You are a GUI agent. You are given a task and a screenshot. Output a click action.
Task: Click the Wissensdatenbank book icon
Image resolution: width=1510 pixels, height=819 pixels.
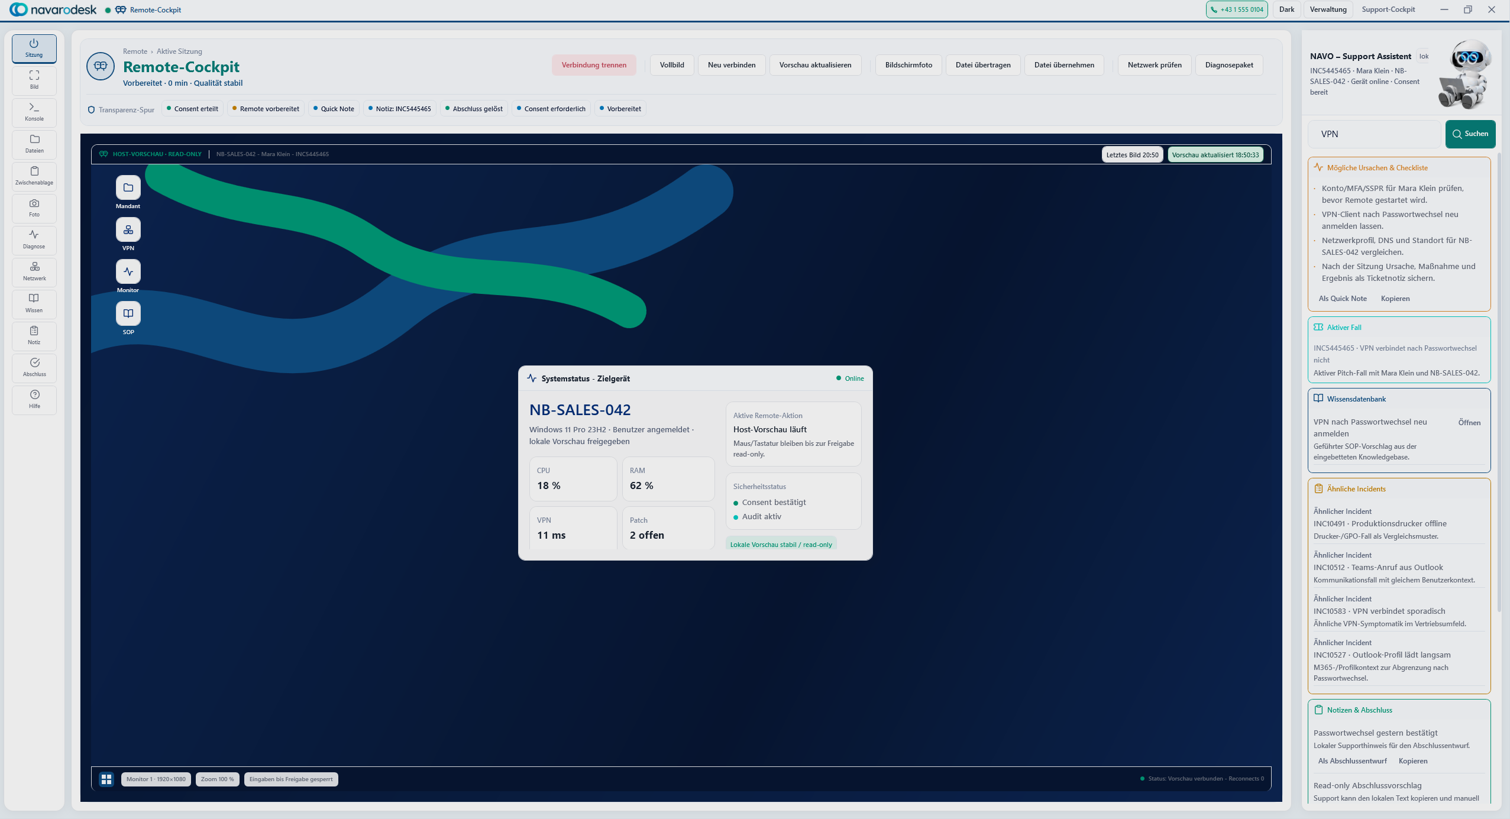[x=1318, y=399]
